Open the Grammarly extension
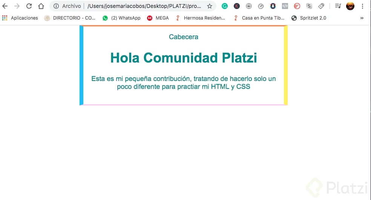Image resolution: width=371 pixels, height=200 pixels. click(225, 6)
